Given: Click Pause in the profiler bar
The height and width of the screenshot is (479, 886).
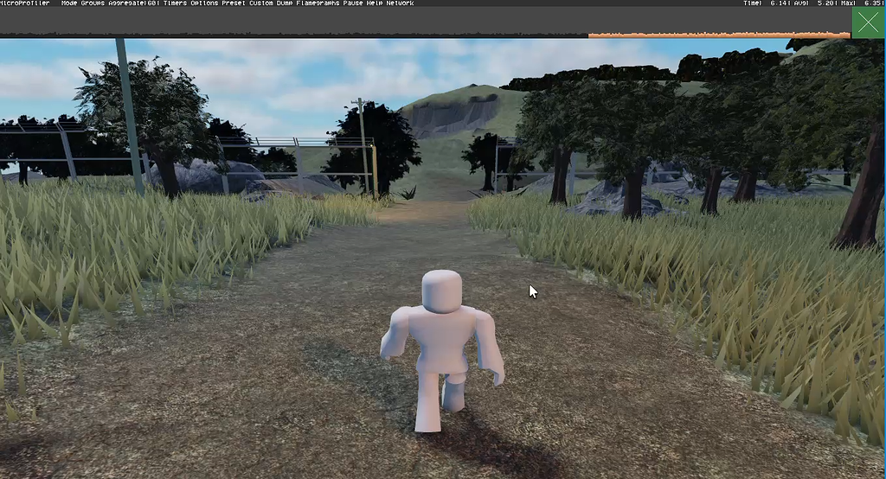Looking at the screenshot, I should 353,3.
